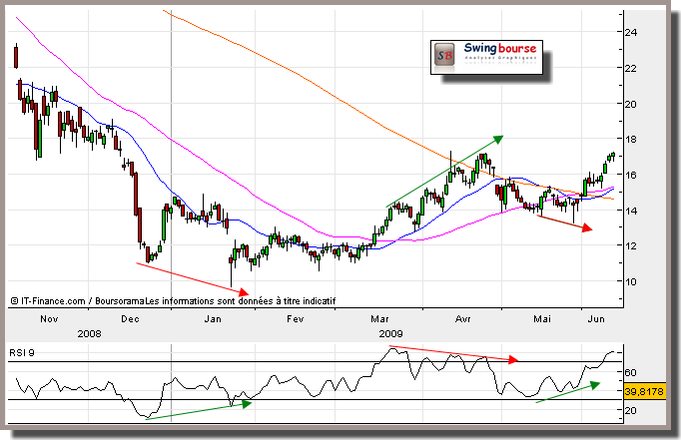Click the IT-Finance.com / Boursorama copyright text

[x=173, y=300]
